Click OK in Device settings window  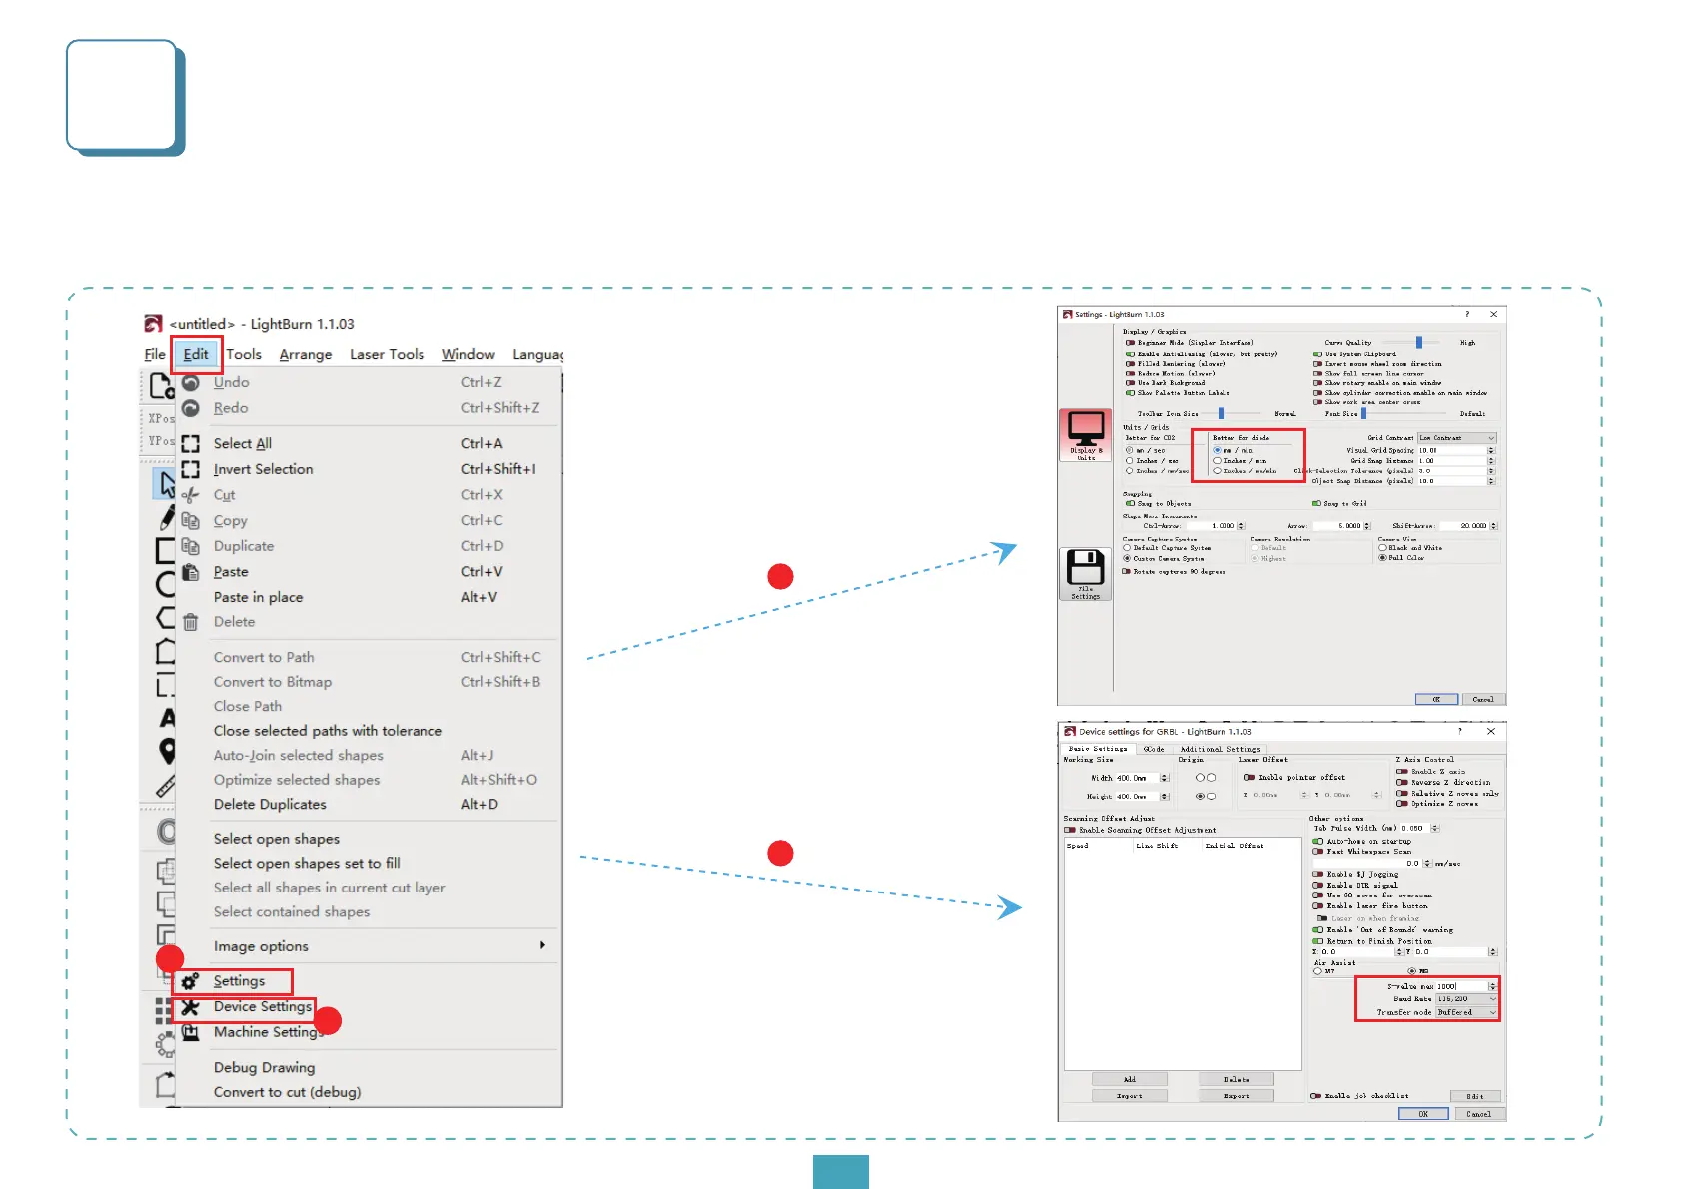pos(1423,1114)
